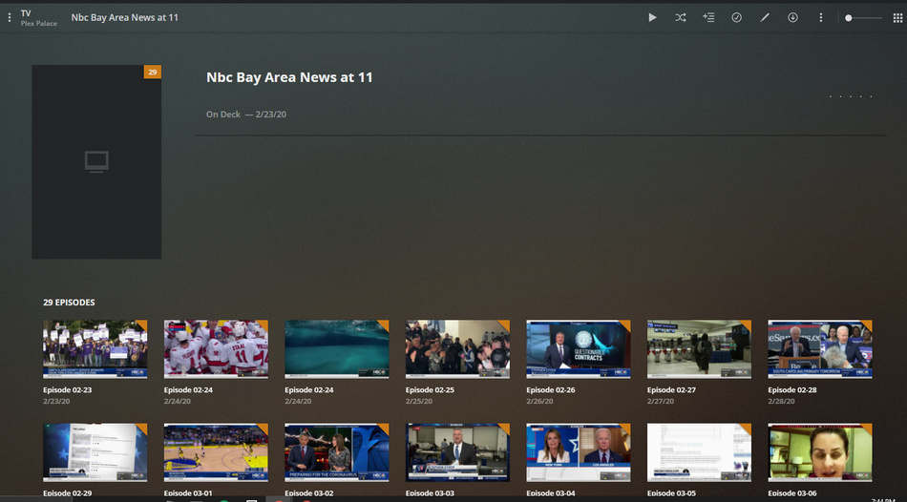
Task: Click the add to playlist icon
Action: click(708, 17)
